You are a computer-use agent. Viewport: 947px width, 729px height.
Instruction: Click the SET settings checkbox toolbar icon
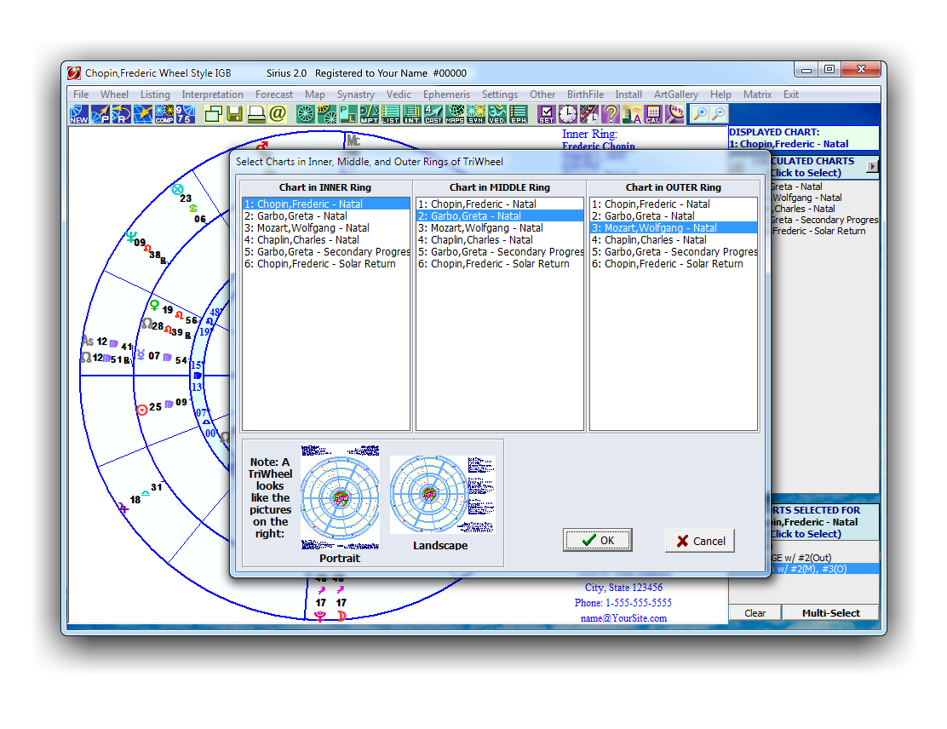coord(547,113)
